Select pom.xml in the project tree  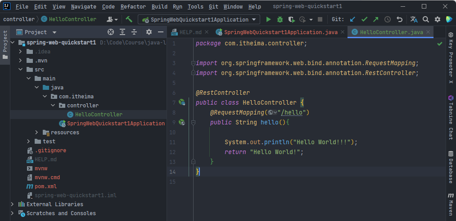(45, 186)
